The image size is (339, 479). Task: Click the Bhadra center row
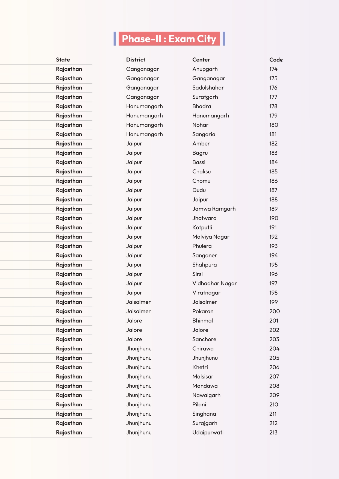pyautogui.click(x=202, y=106)
